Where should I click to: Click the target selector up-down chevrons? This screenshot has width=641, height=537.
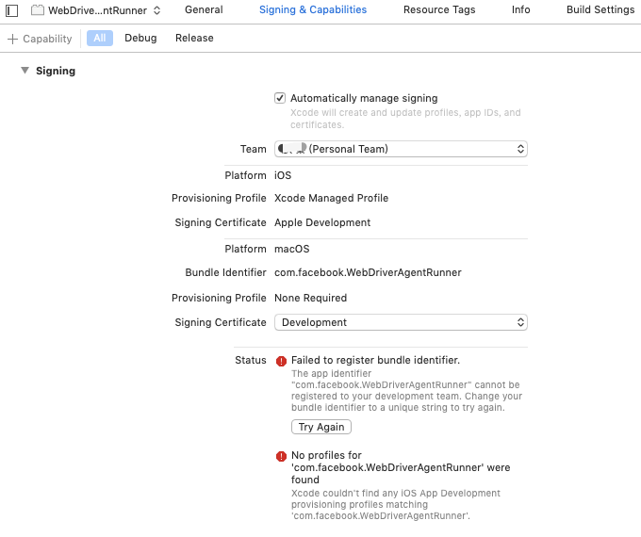tap(157, 10)
